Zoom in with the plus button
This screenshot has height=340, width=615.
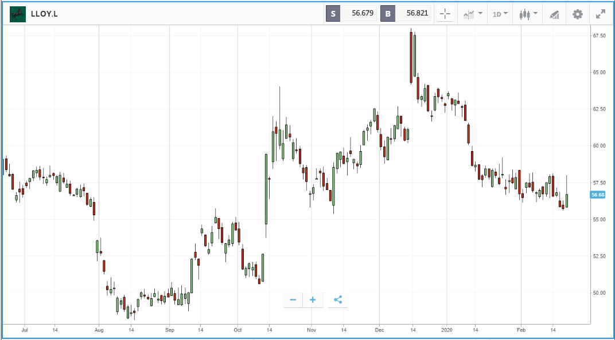click(x=313, y=300)
